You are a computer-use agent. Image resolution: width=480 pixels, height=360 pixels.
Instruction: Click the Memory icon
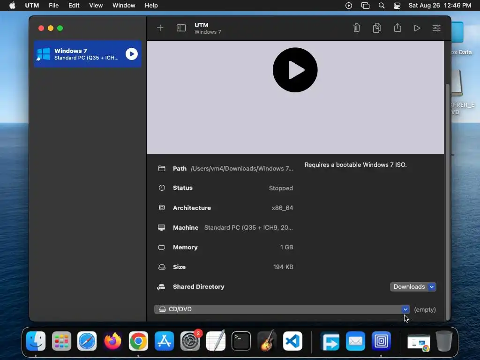tap(161, 247)
